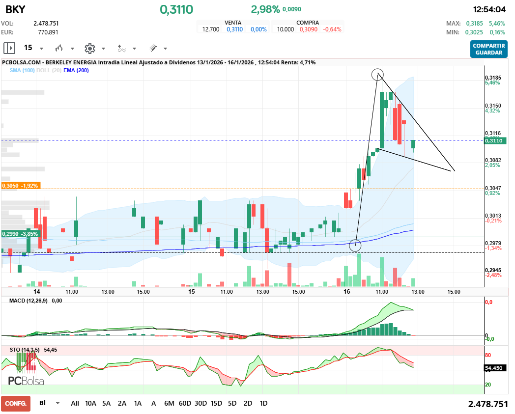Image resolution: width=515 pixels, height=414 pixels.
Task: Click the orange 0,3050 -1,92% level label
Action: click(x=20, y=186)
